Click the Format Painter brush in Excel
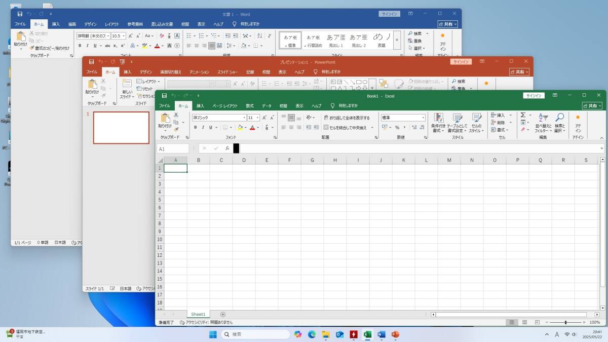 click(x=176, y=129)
